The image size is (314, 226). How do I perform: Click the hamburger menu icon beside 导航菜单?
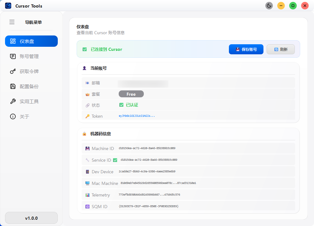pos(12,22)
